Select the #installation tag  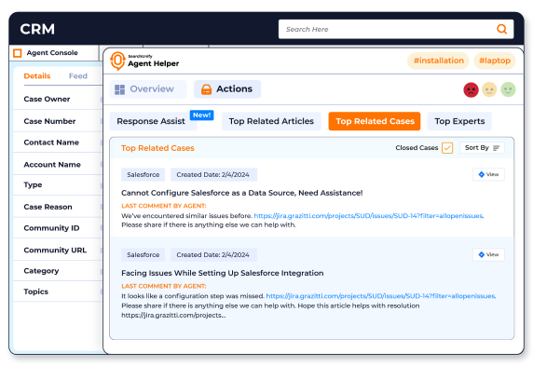pos(438,61)
